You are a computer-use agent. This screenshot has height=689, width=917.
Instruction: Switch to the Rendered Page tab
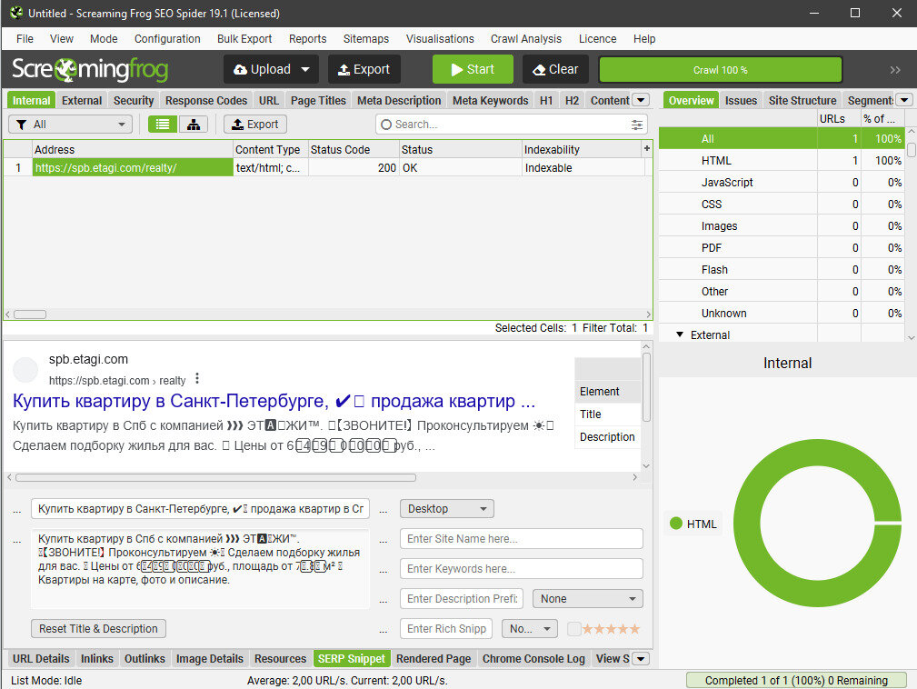[x=434, y=659]
